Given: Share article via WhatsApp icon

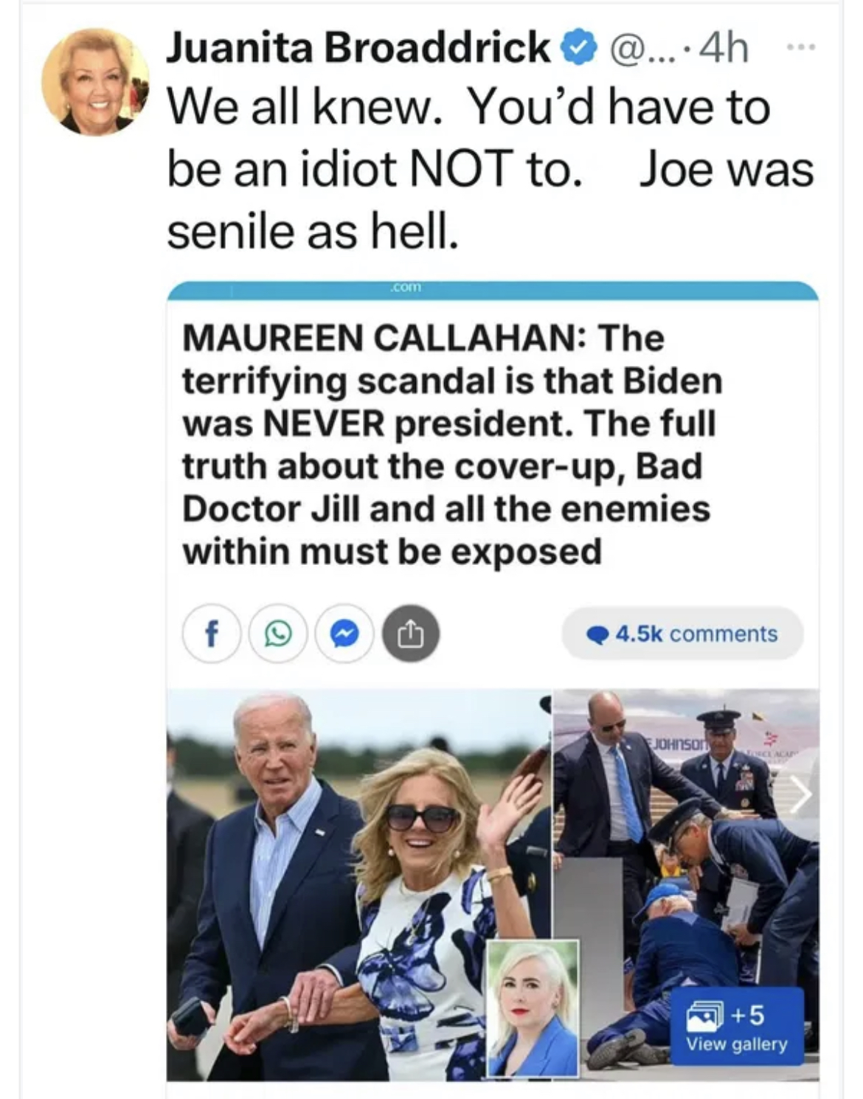Looking at the screenshot, I should pyautogui.click(x=277, y=633).
